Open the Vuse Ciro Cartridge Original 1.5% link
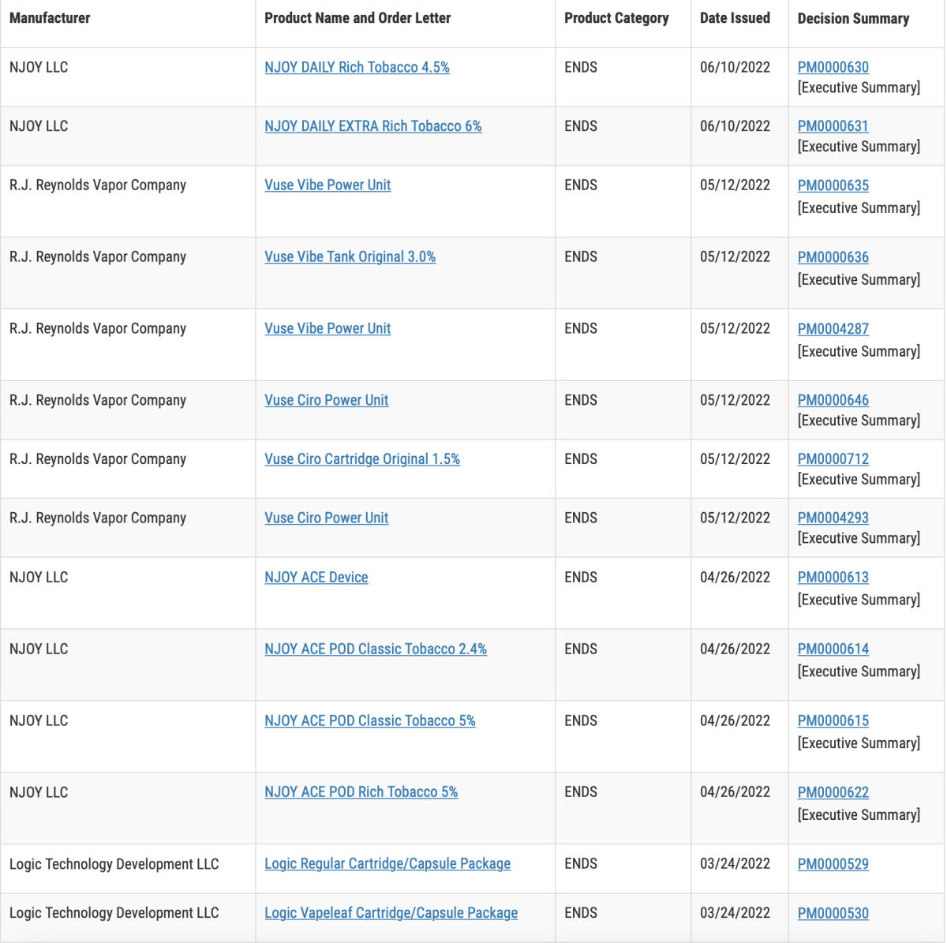947x943 pixels. coord(362,459)
